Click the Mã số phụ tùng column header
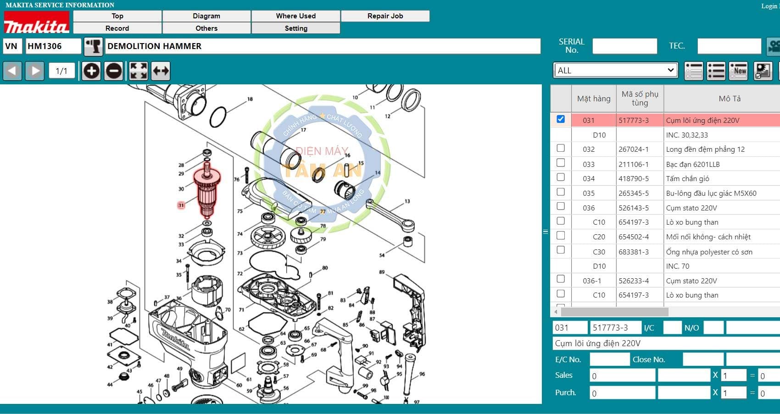The width and height of the screenshot is (780, 414). coord(640,99)
